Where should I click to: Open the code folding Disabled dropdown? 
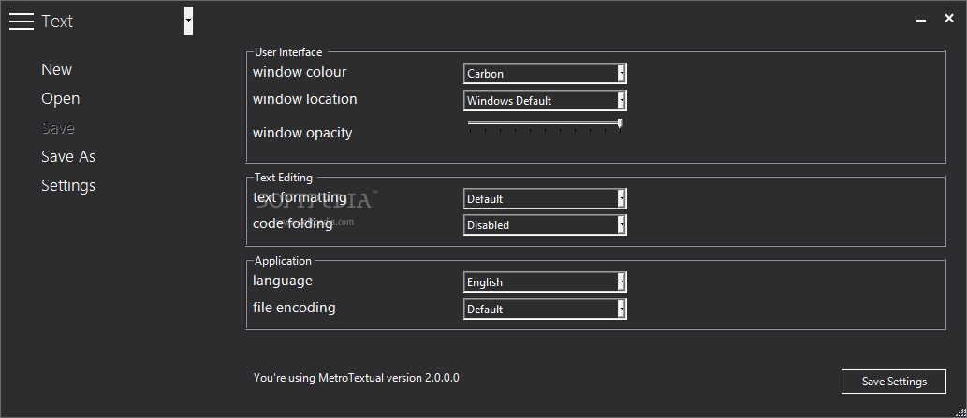pos(545,224)
